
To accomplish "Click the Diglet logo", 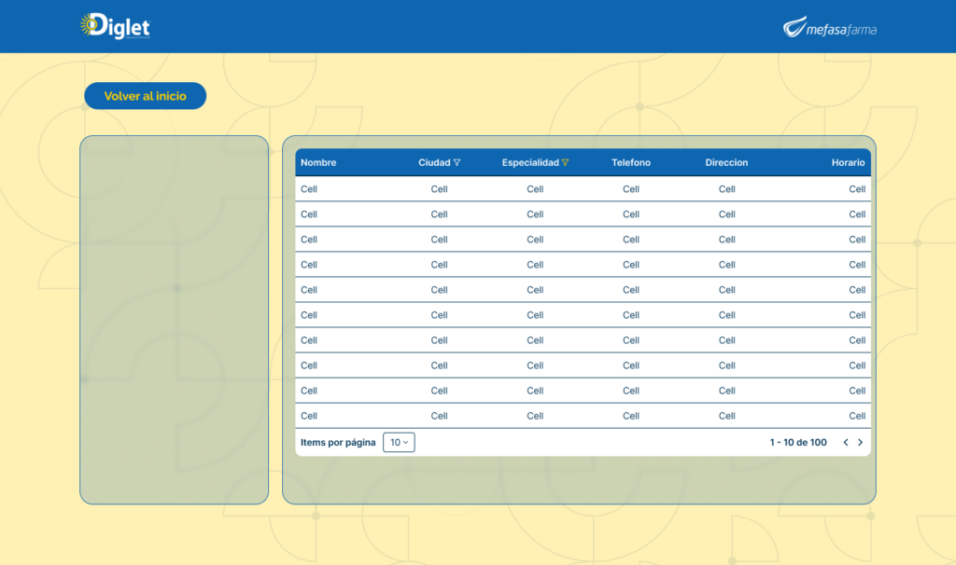I will [115, 26].
